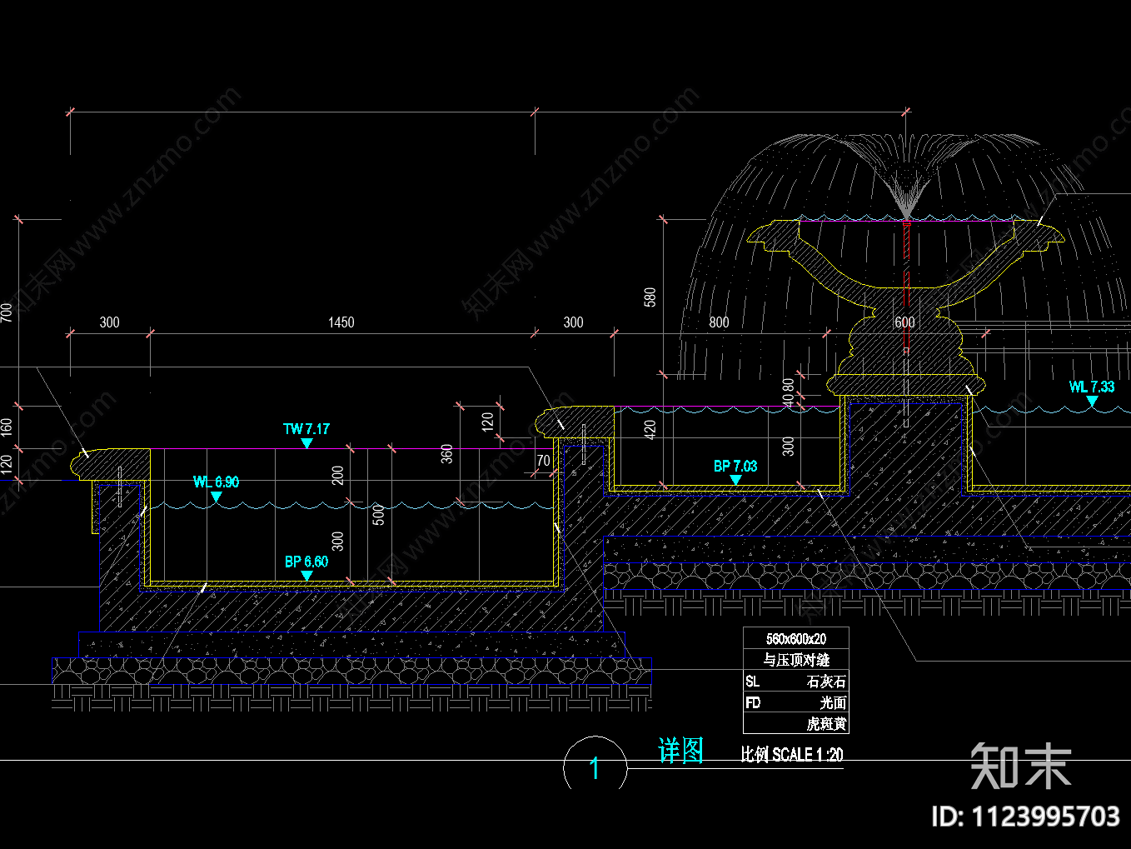1131x849 pixels.
Task: Select the detail number 1 circle
Action: pos(595,764)
